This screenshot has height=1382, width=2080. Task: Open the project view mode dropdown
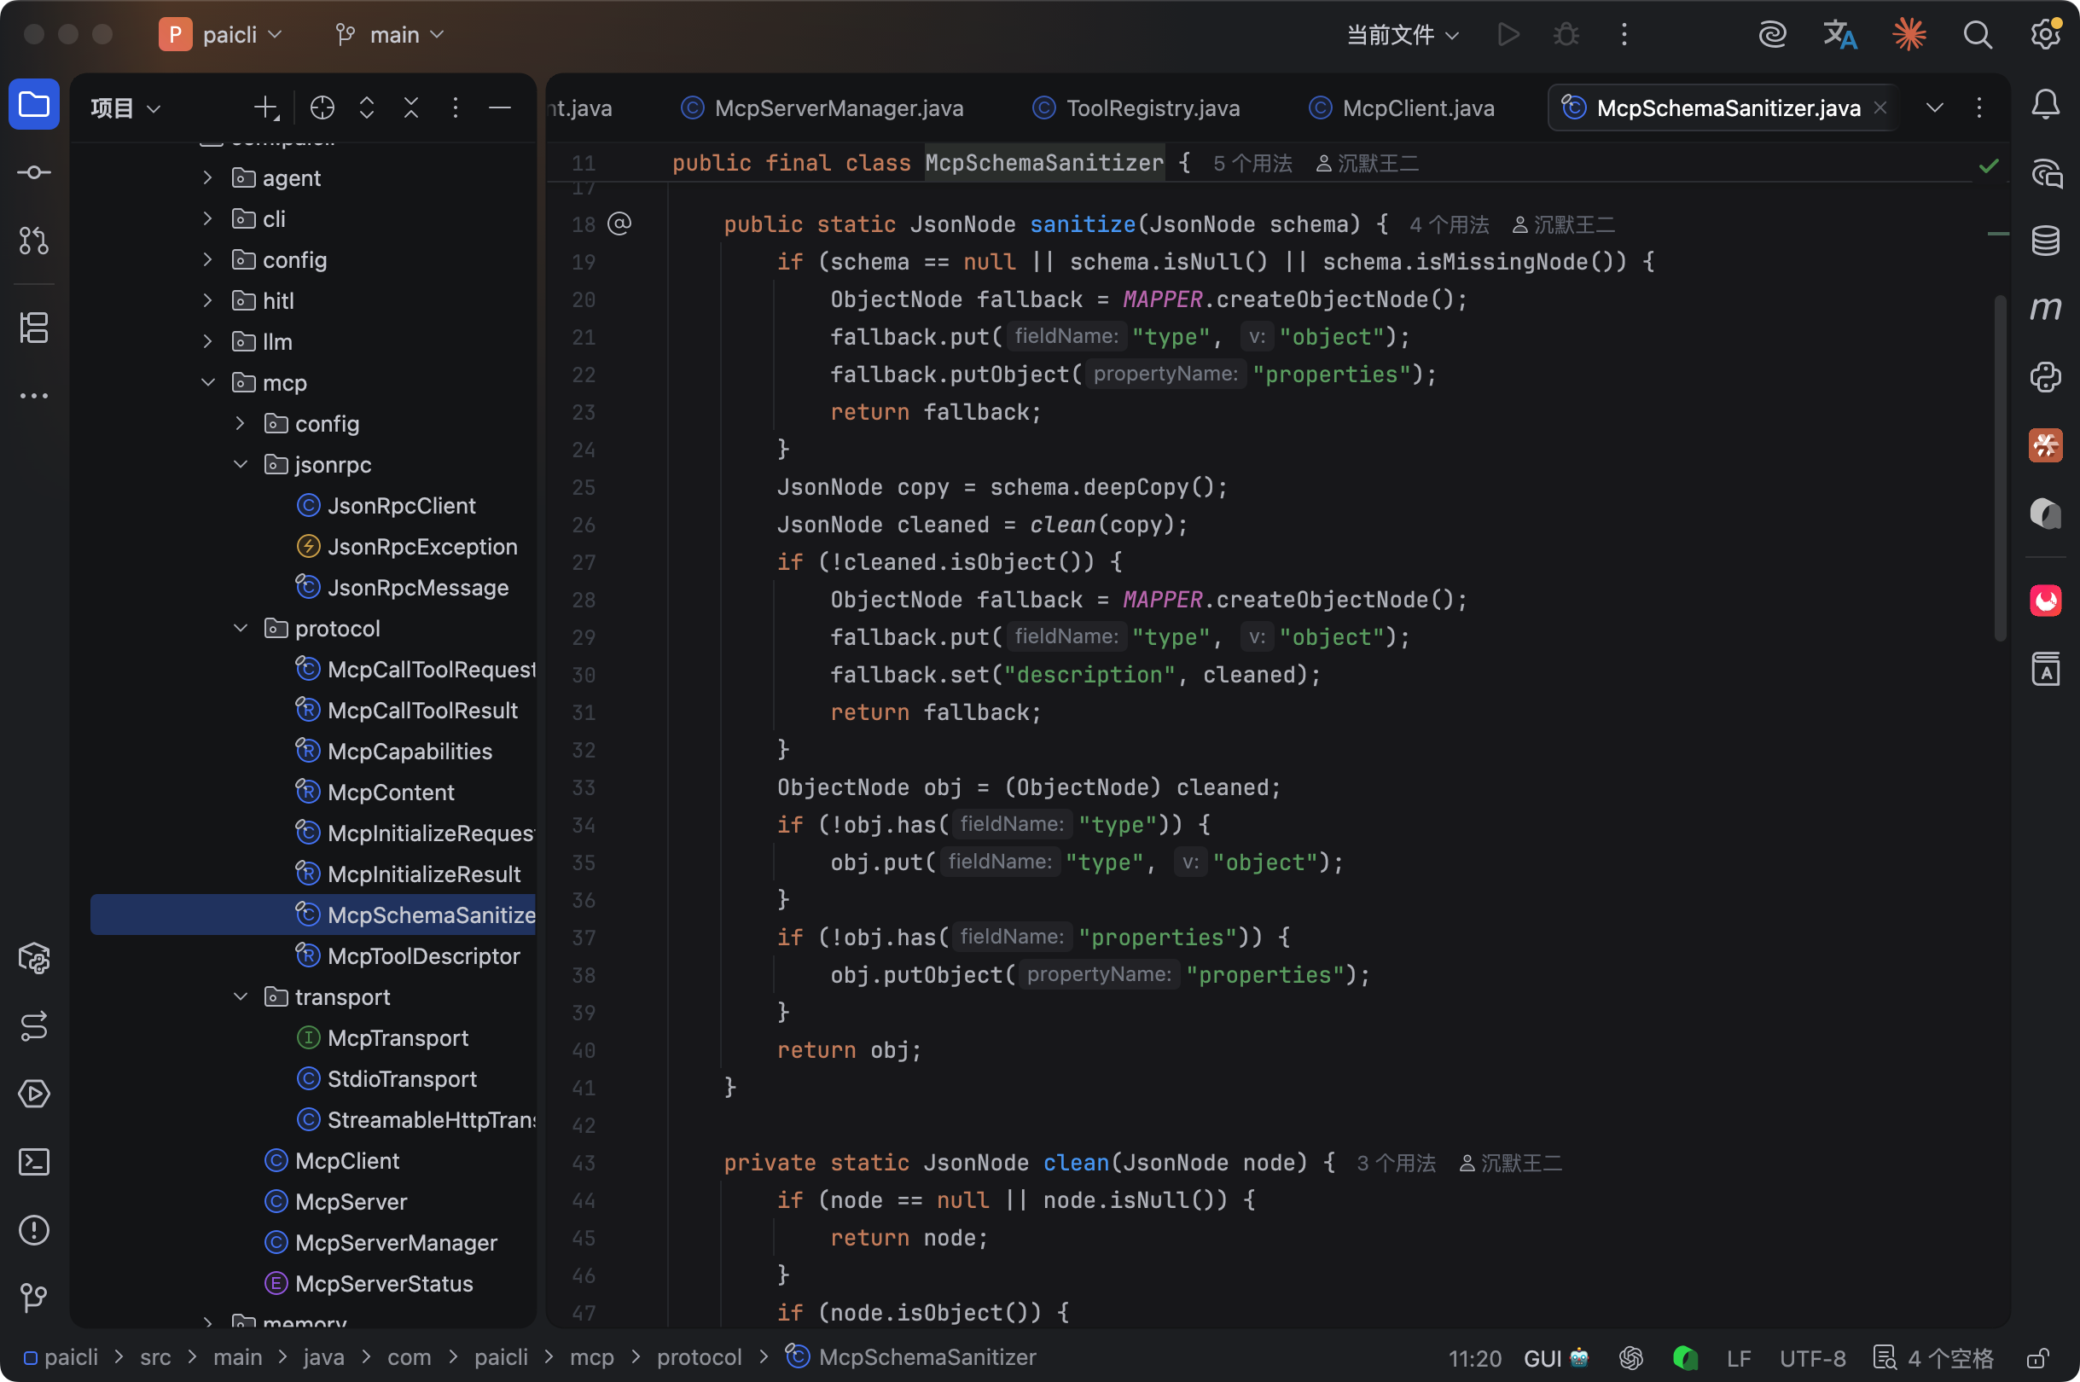125,107
